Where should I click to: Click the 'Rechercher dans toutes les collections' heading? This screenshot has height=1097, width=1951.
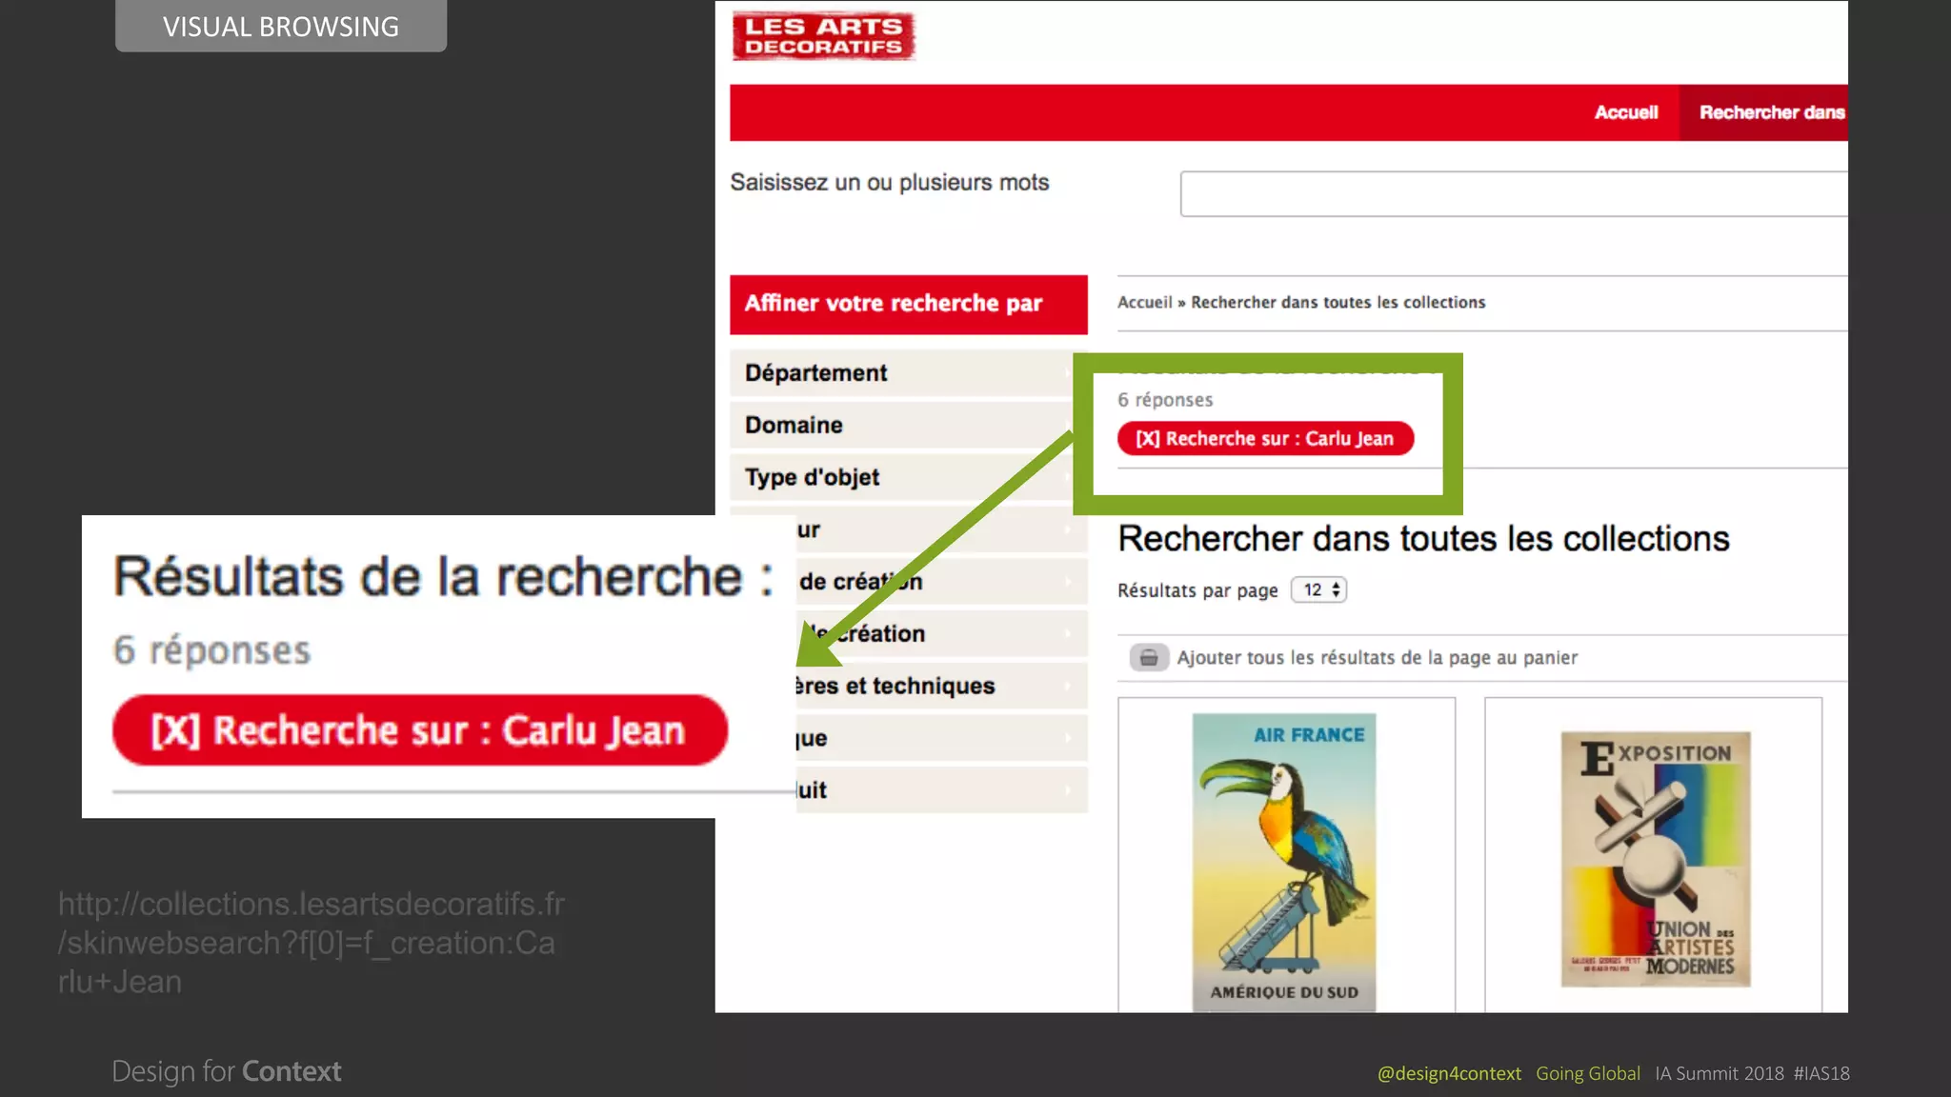coord(1423,539)
